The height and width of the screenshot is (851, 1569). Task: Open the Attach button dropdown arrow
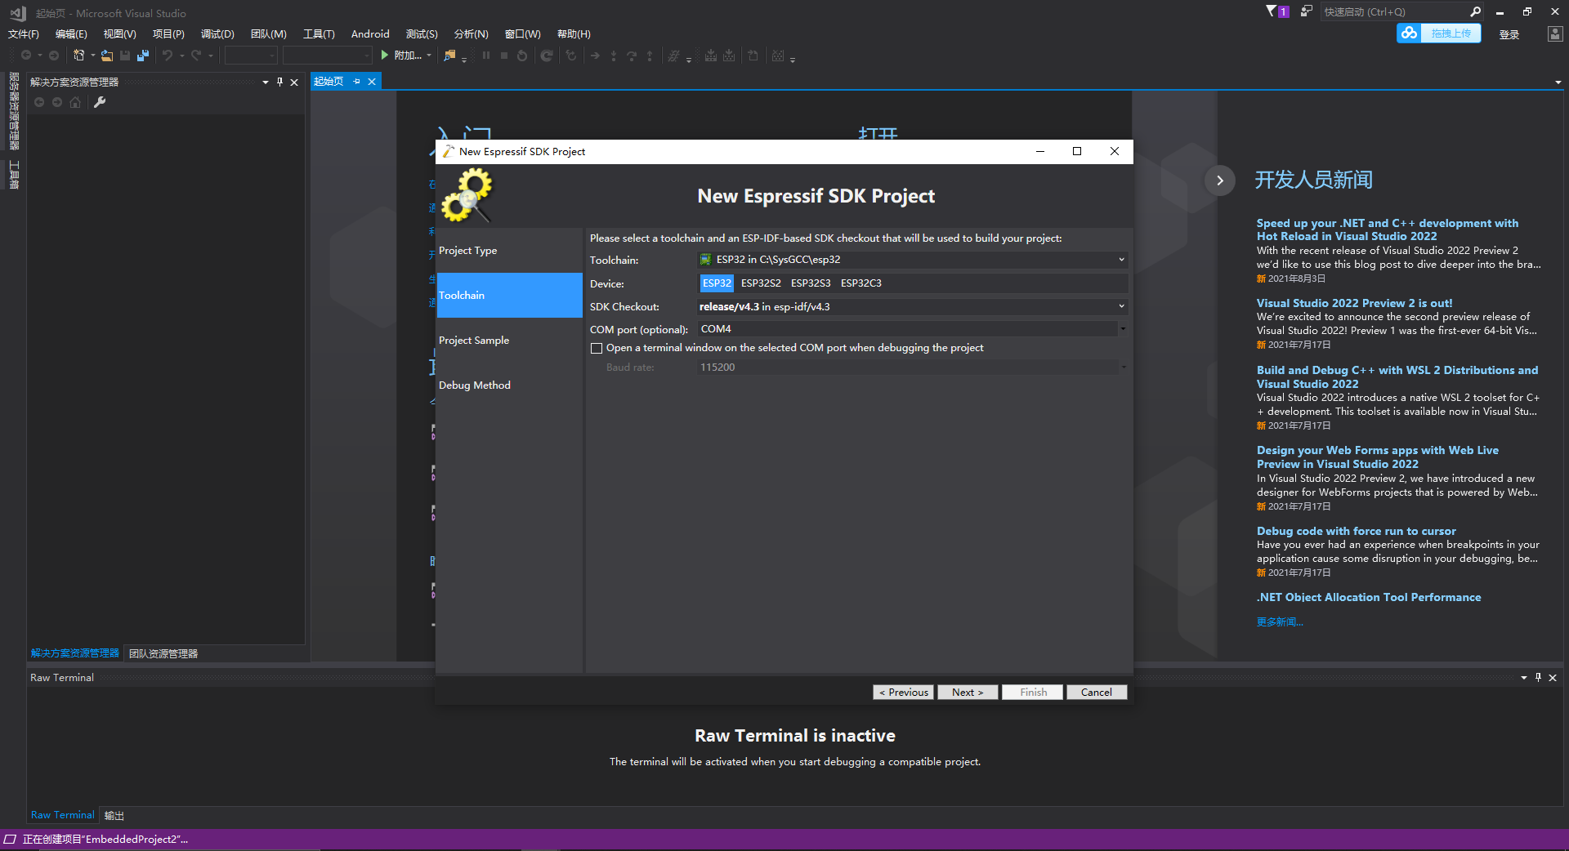point(429,56)
